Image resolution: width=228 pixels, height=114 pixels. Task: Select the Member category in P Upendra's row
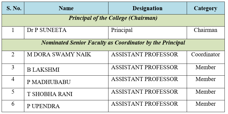tap(205, 104)
